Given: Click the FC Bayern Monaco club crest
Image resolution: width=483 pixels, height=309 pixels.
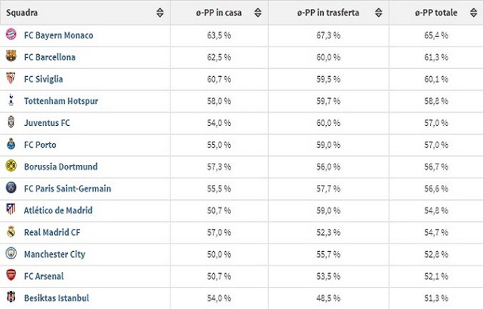Looking at the screenshot, I should point(11,34).
